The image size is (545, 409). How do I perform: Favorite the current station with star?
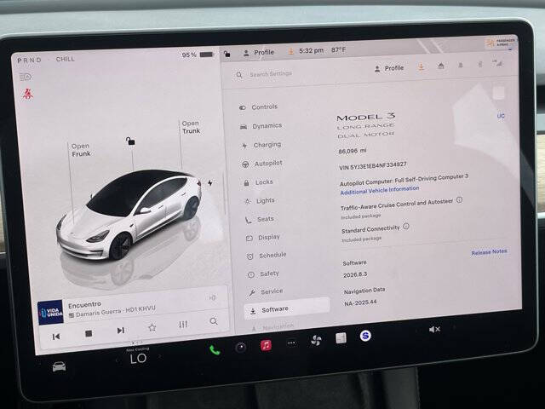tap(152, 327)
